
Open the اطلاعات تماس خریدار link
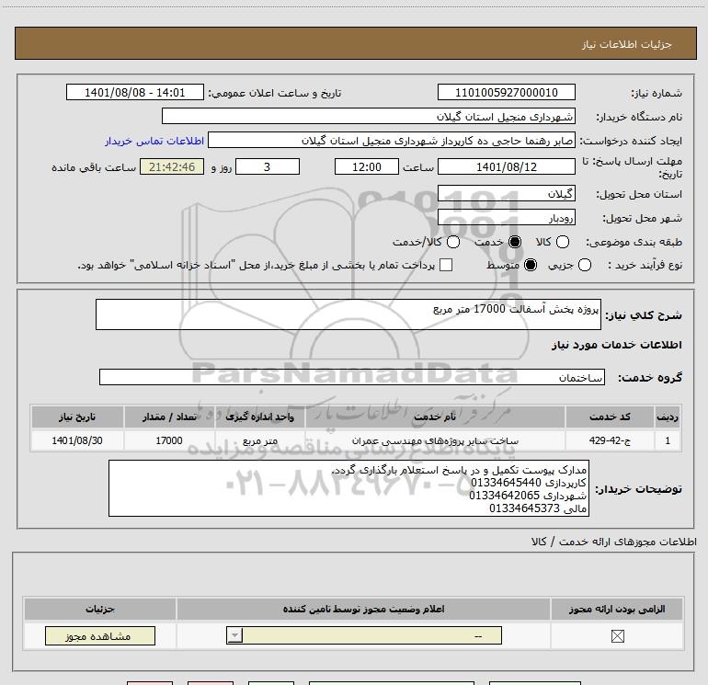click(x=154, y=141)
